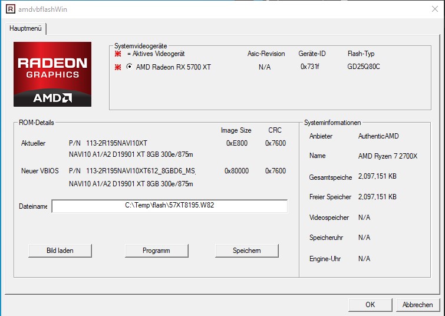Click the Neuer VBIOS label
445x316 pixels.
coord(40,171)
